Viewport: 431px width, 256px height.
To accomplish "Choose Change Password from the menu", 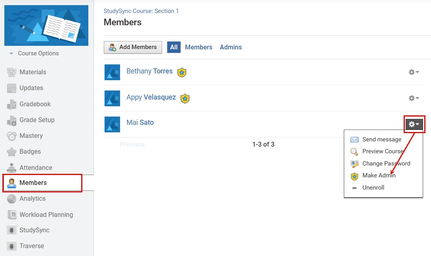I will point(386,164).
